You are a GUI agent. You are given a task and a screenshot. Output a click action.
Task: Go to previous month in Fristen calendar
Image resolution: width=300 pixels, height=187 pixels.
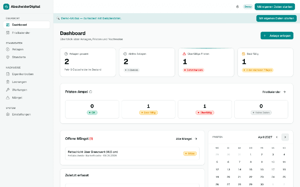(x=277, y=137)
